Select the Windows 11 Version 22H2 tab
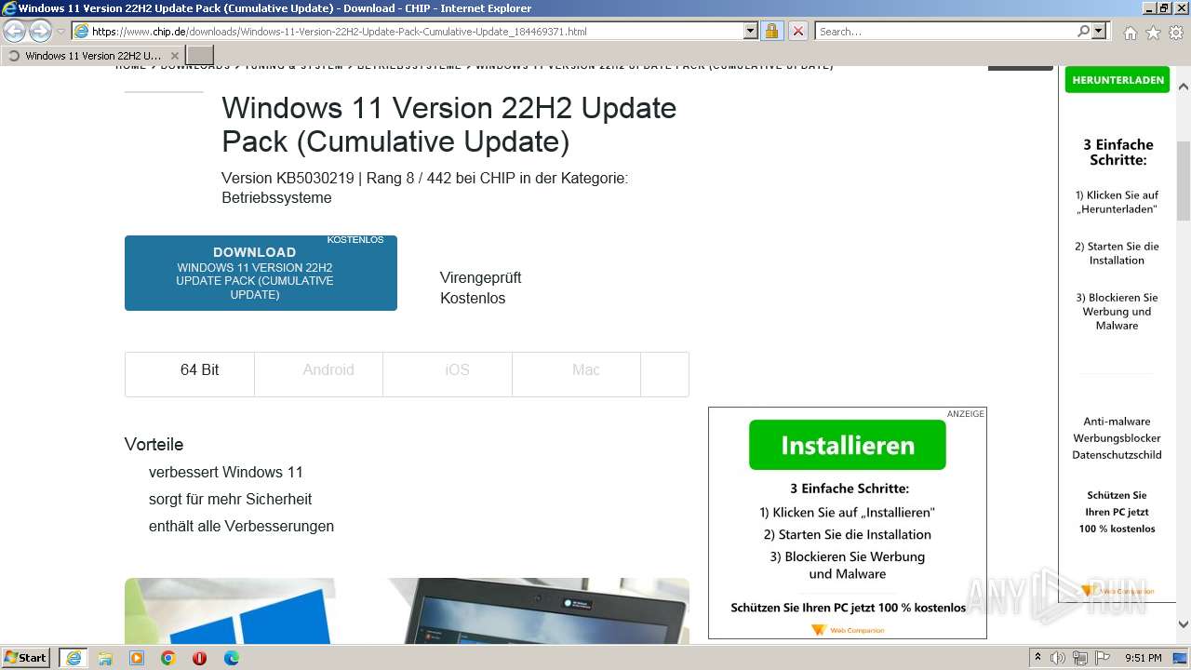Screen dimensions: 1191x670 (93, 56)
